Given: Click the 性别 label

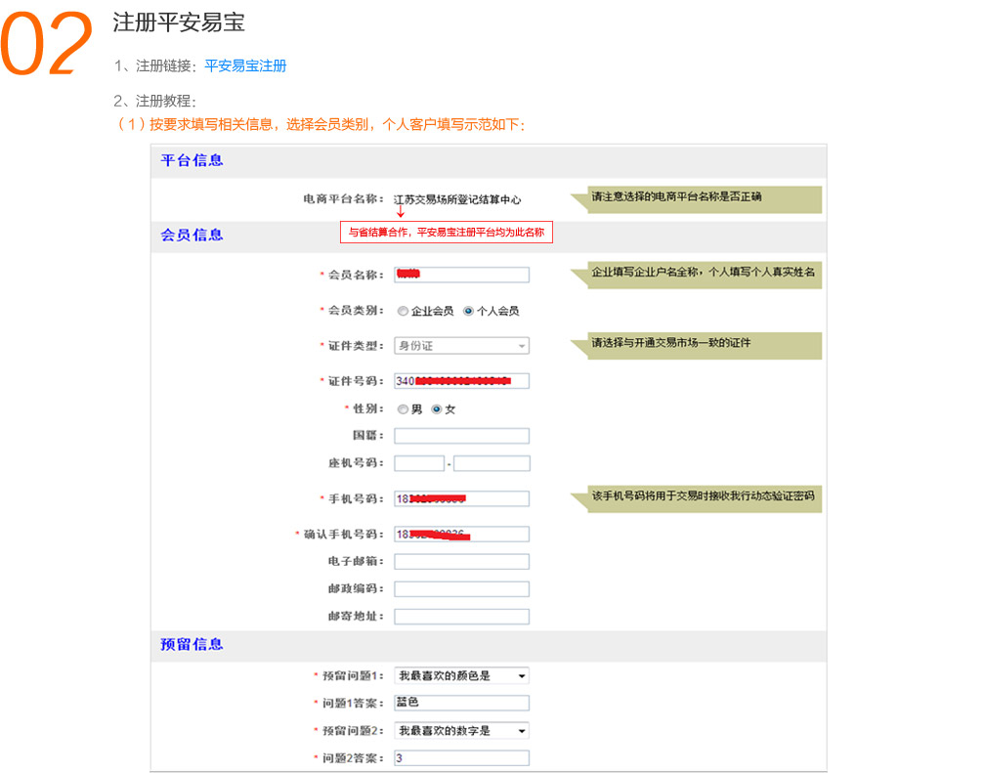Looking at the screenshot, I should (367, 409).
